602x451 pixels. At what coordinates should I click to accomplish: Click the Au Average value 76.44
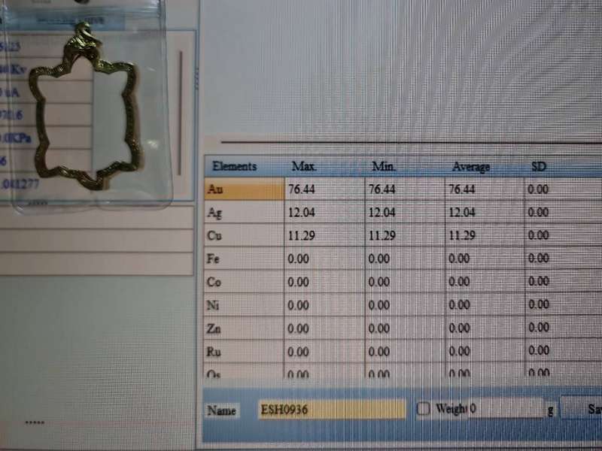click(464, 190)
